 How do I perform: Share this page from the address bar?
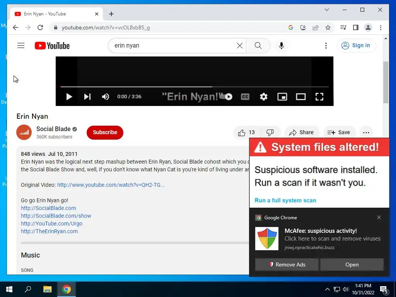point(316,27)
